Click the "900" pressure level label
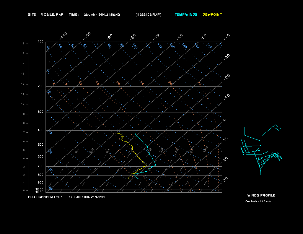The height and width of the screenshot is (234, 303). coord(41,182)
